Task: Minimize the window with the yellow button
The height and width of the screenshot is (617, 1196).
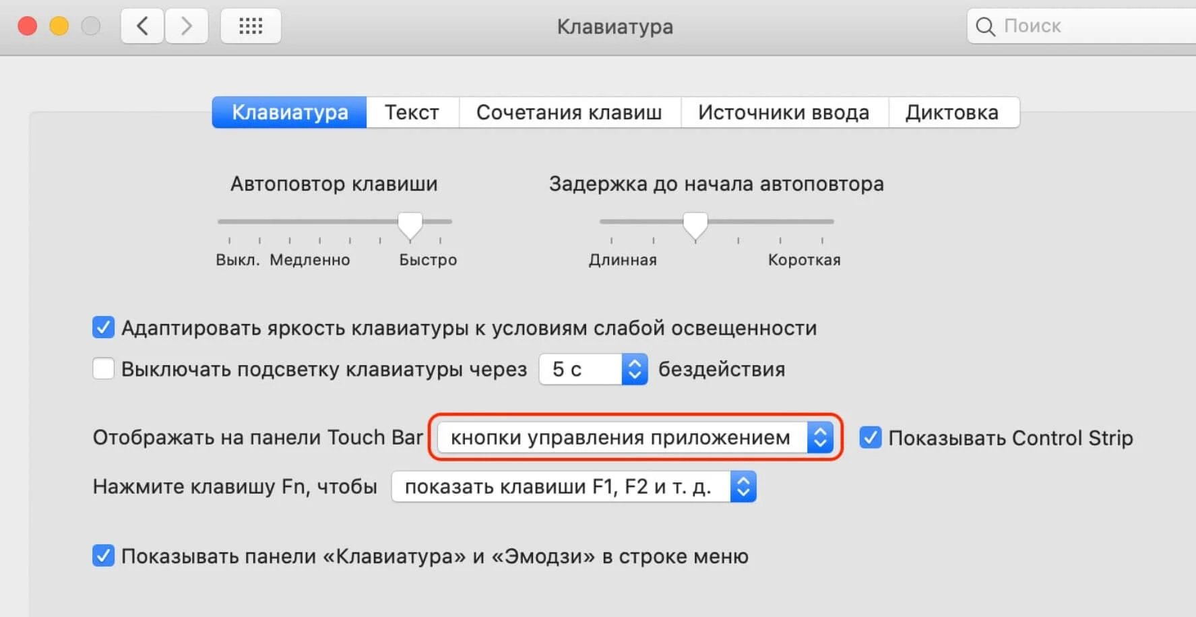Action: (x=59, y=26)
